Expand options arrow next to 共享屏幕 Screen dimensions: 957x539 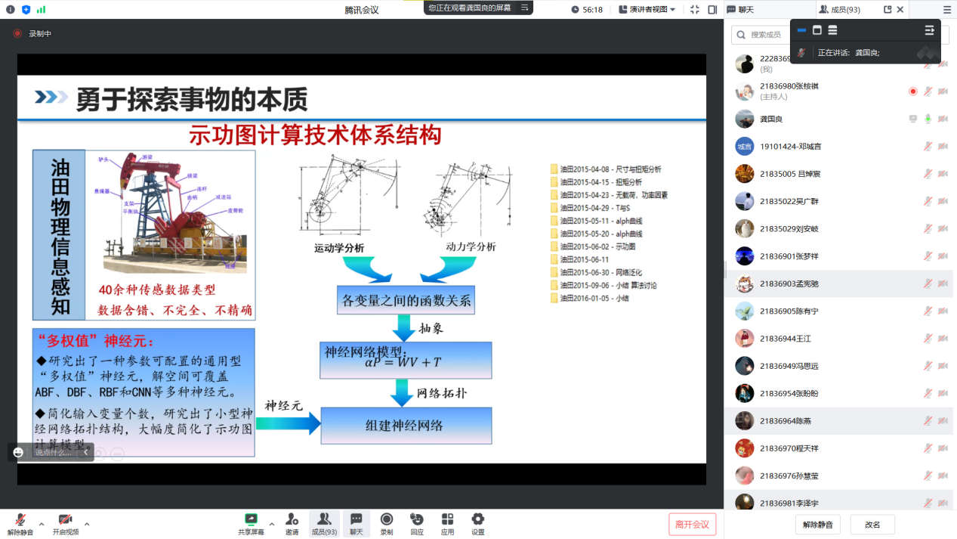click(x=272, y=524)
